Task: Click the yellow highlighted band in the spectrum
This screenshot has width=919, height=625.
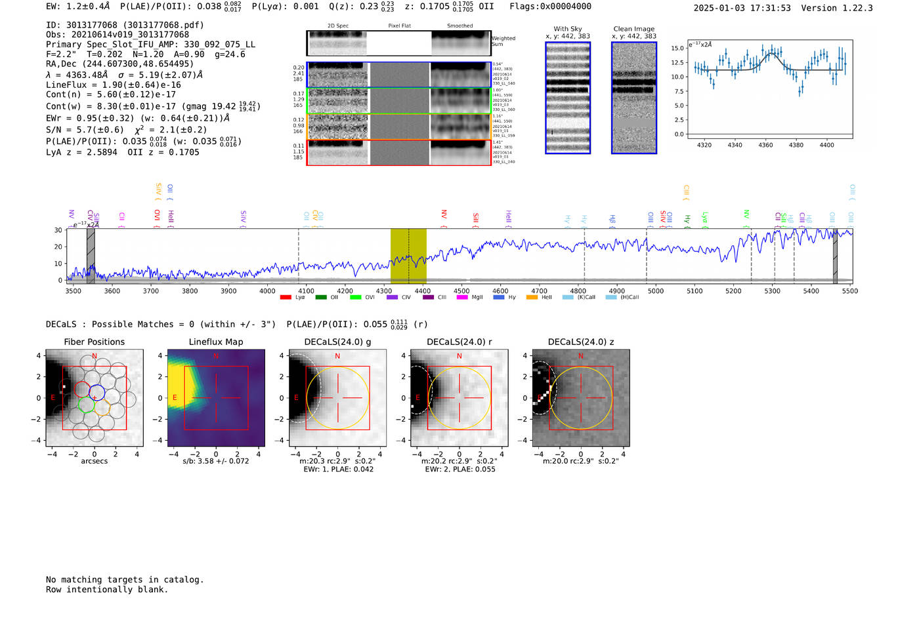Action: (408, 256)
